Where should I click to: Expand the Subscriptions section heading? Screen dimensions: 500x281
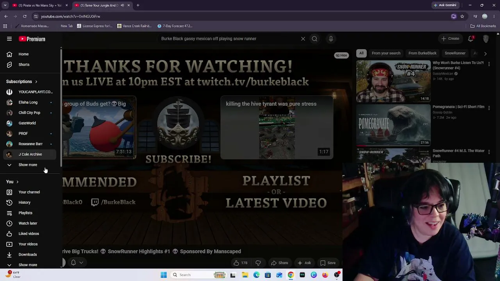click(22, 82)
